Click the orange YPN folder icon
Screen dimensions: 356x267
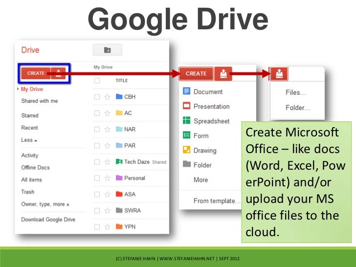click(119, 226)
